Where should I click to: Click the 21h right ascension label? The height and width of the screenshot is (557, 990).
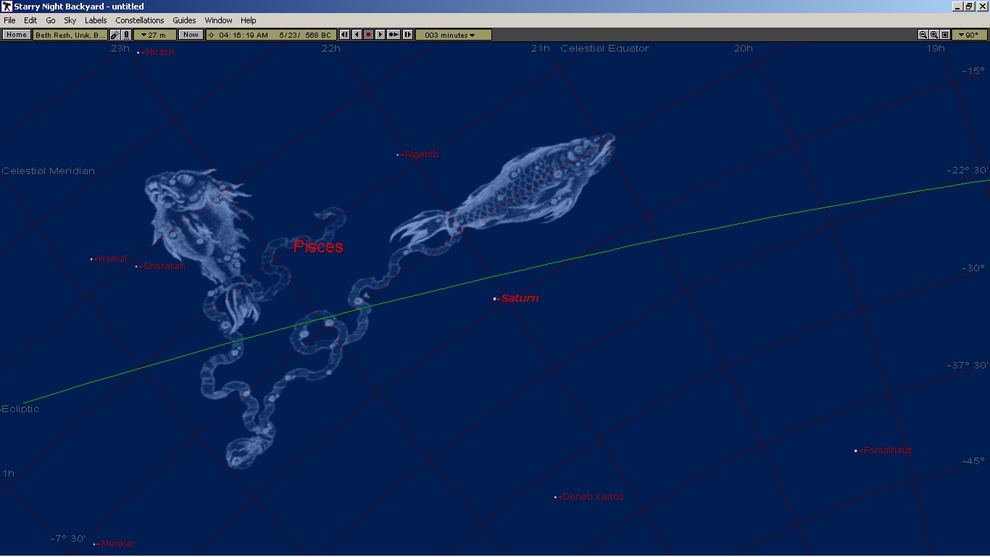coord(540,49)
